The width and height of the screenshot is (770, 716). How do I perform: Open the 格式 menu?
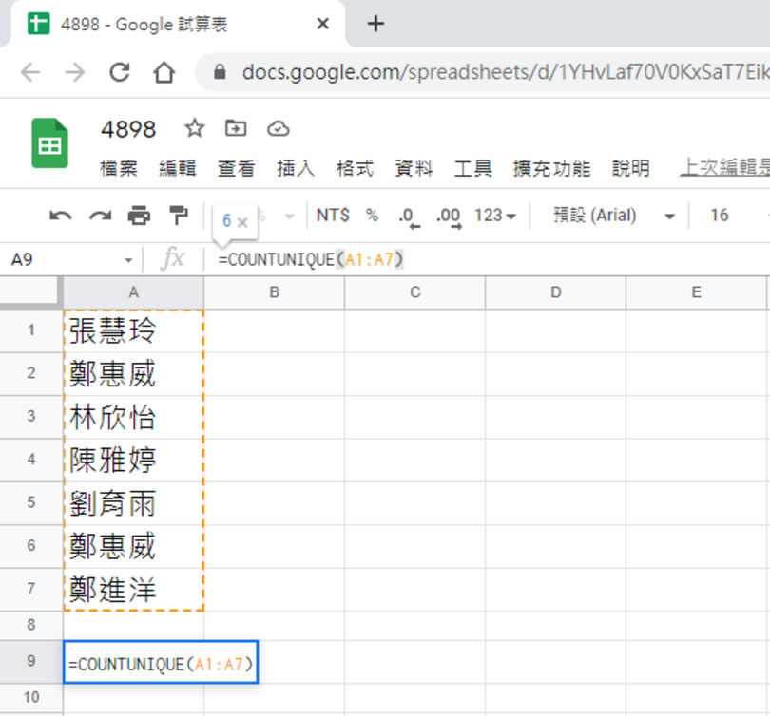355,168
